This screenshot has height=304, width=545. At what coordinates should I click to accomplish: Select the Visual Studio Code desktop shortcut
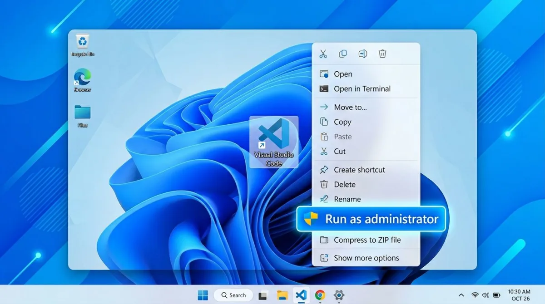point(274,142)
